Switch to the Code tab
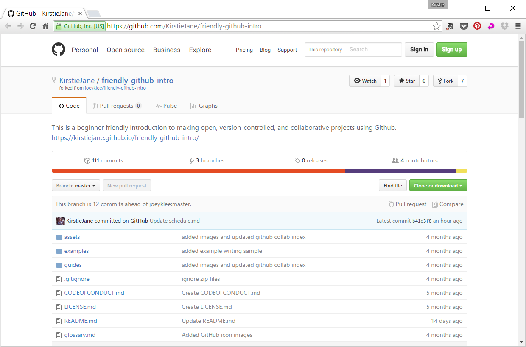The width and height of the screenshot is (526, 347). tap(69, 106)
